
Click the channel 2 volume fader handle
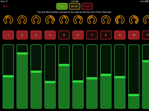tap(22, 53)
